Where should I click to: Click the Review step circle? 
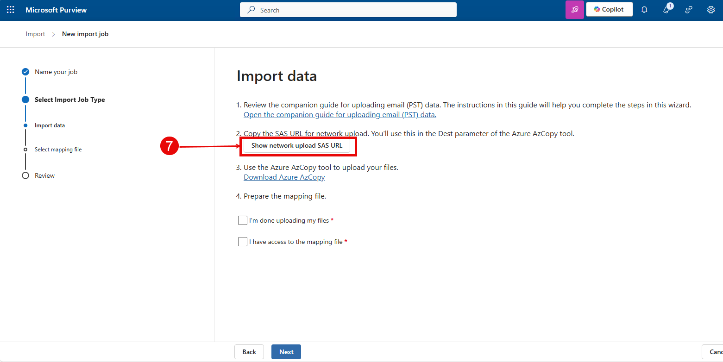(25, 175)
